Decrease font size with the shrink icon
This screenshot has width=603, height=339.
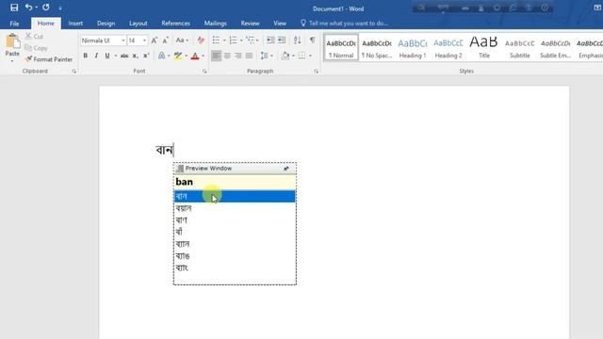(x=166, y=40)
